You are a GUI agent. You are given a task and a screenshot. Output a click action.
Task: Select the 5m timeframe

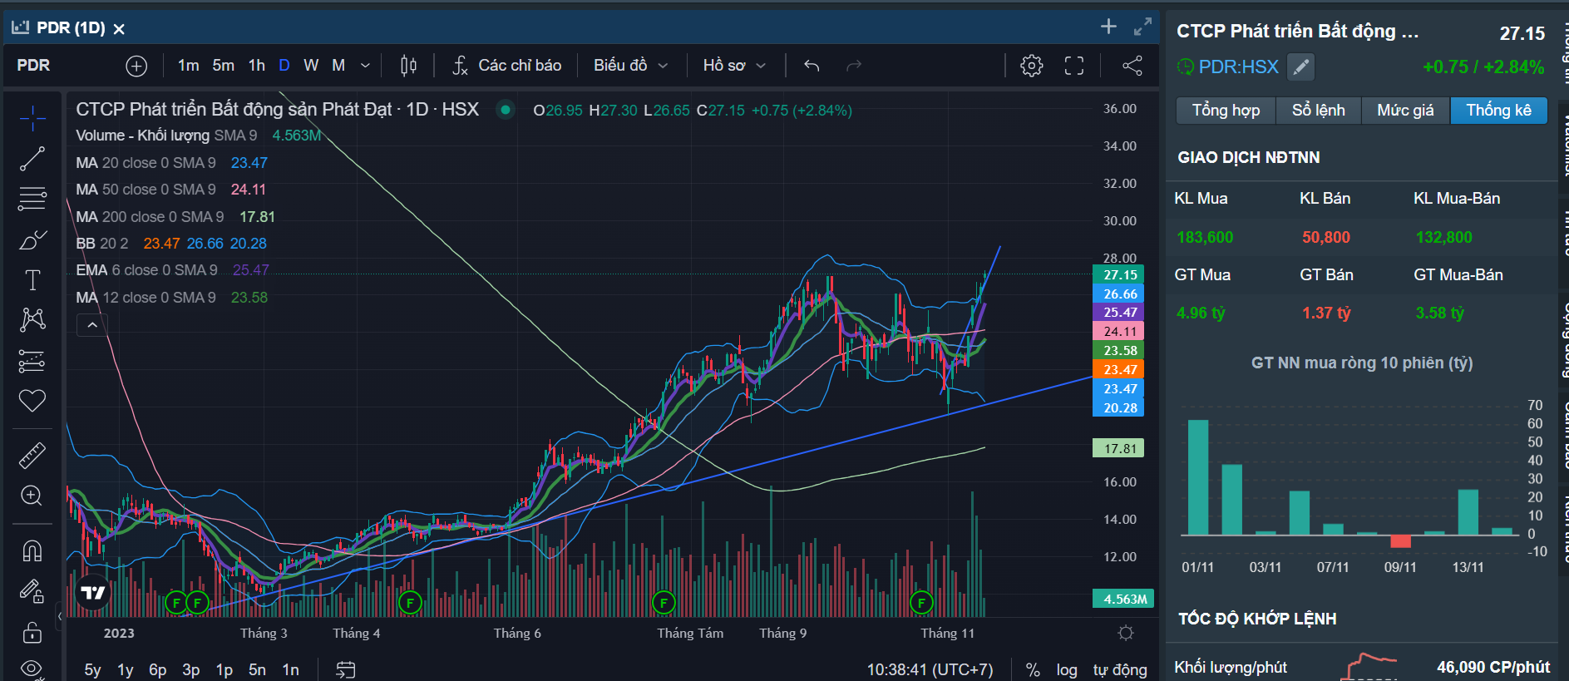224,66
